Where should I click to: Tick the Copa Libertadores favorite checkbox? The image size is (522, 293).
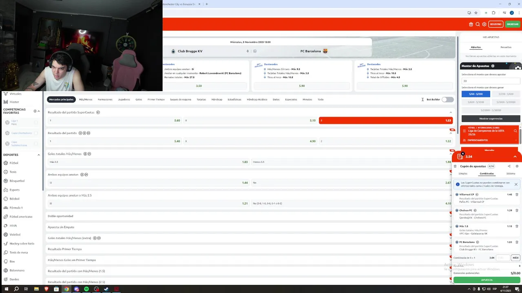[36, 133]
